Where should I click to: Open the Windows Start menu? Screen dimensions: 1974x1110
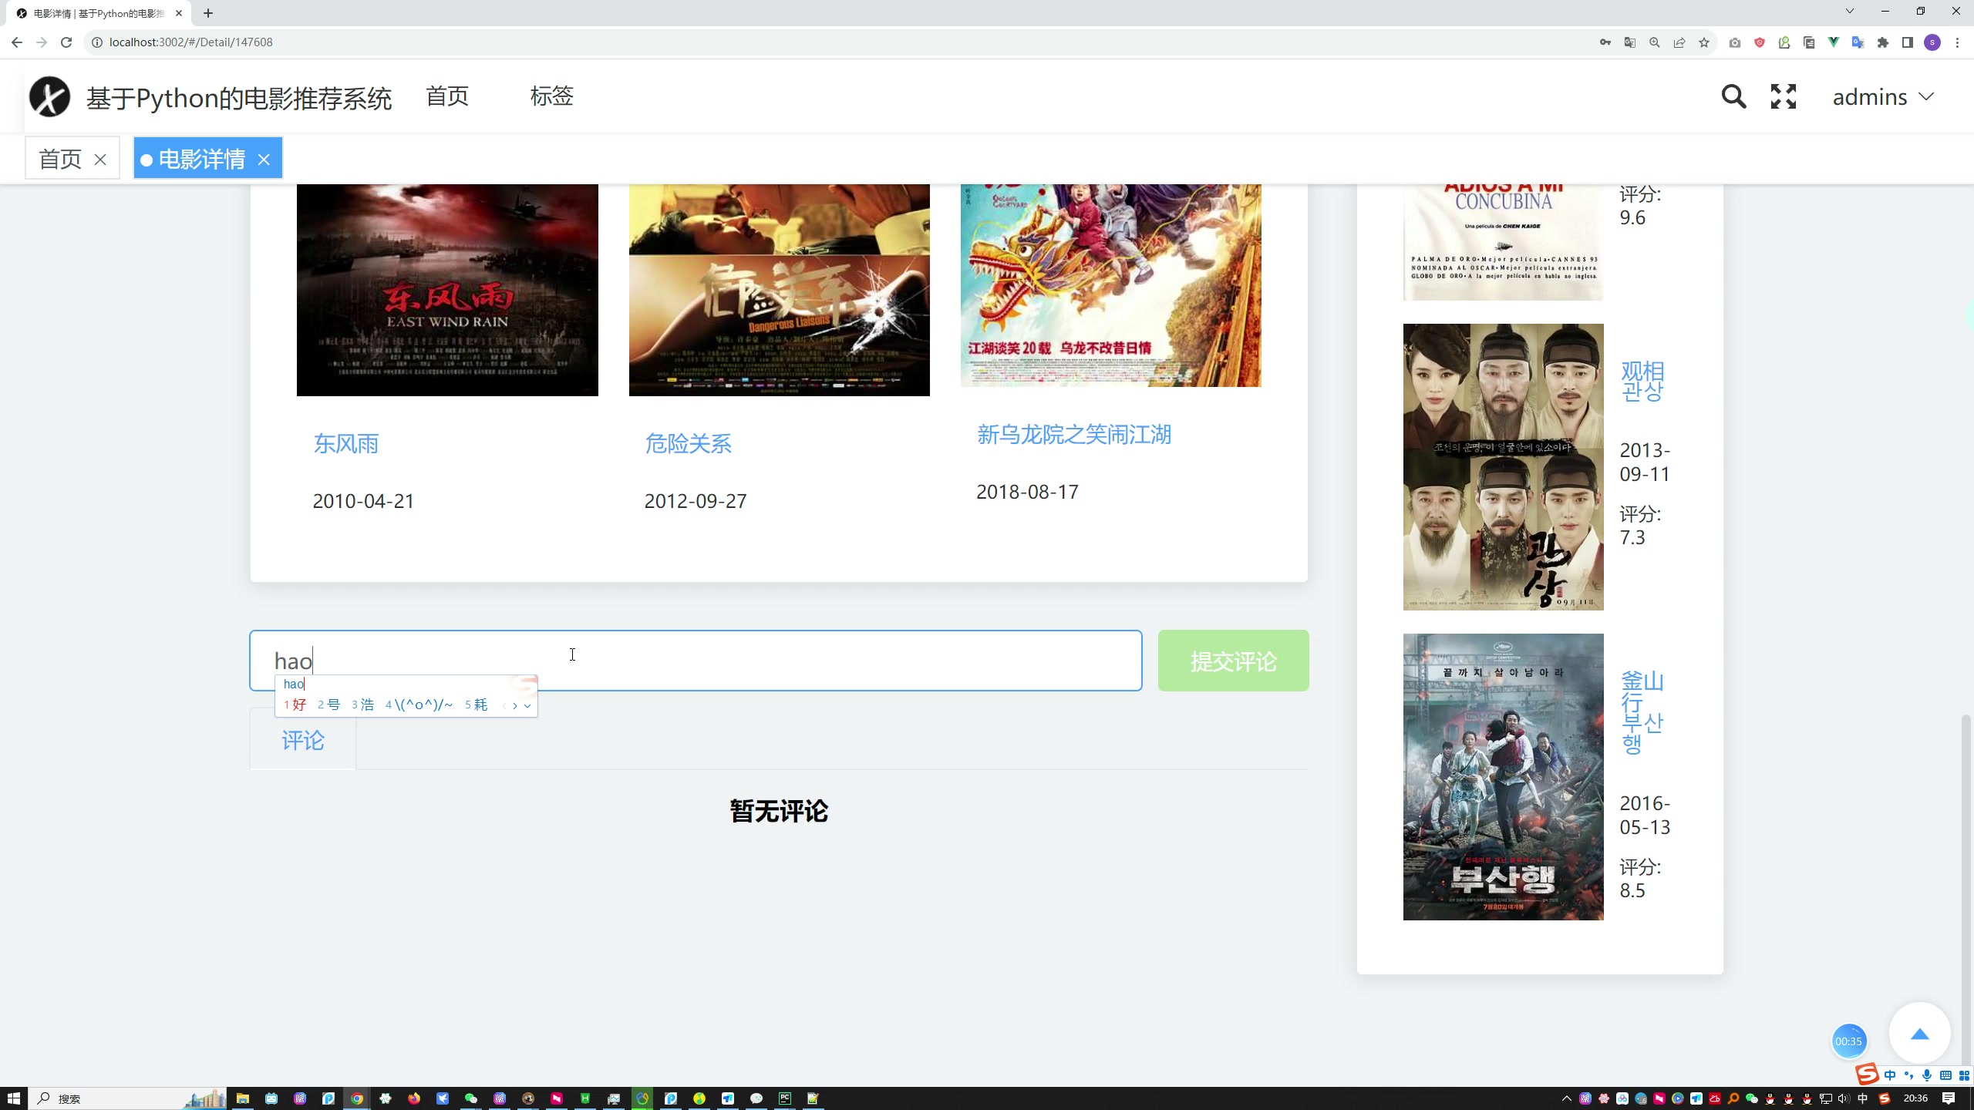tap(14, 1098)
